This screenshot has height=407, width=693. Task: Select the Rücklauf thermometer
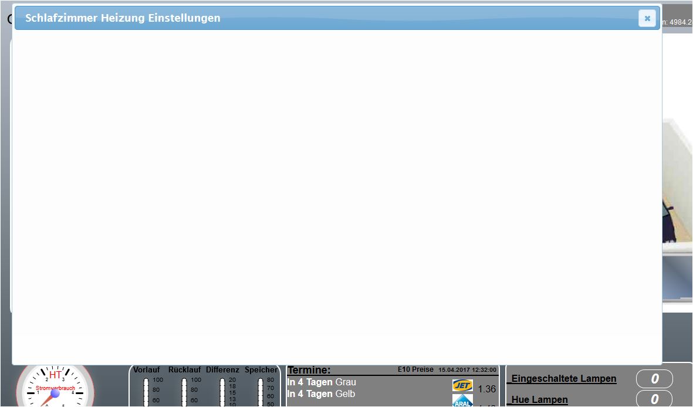click(184, 391)
